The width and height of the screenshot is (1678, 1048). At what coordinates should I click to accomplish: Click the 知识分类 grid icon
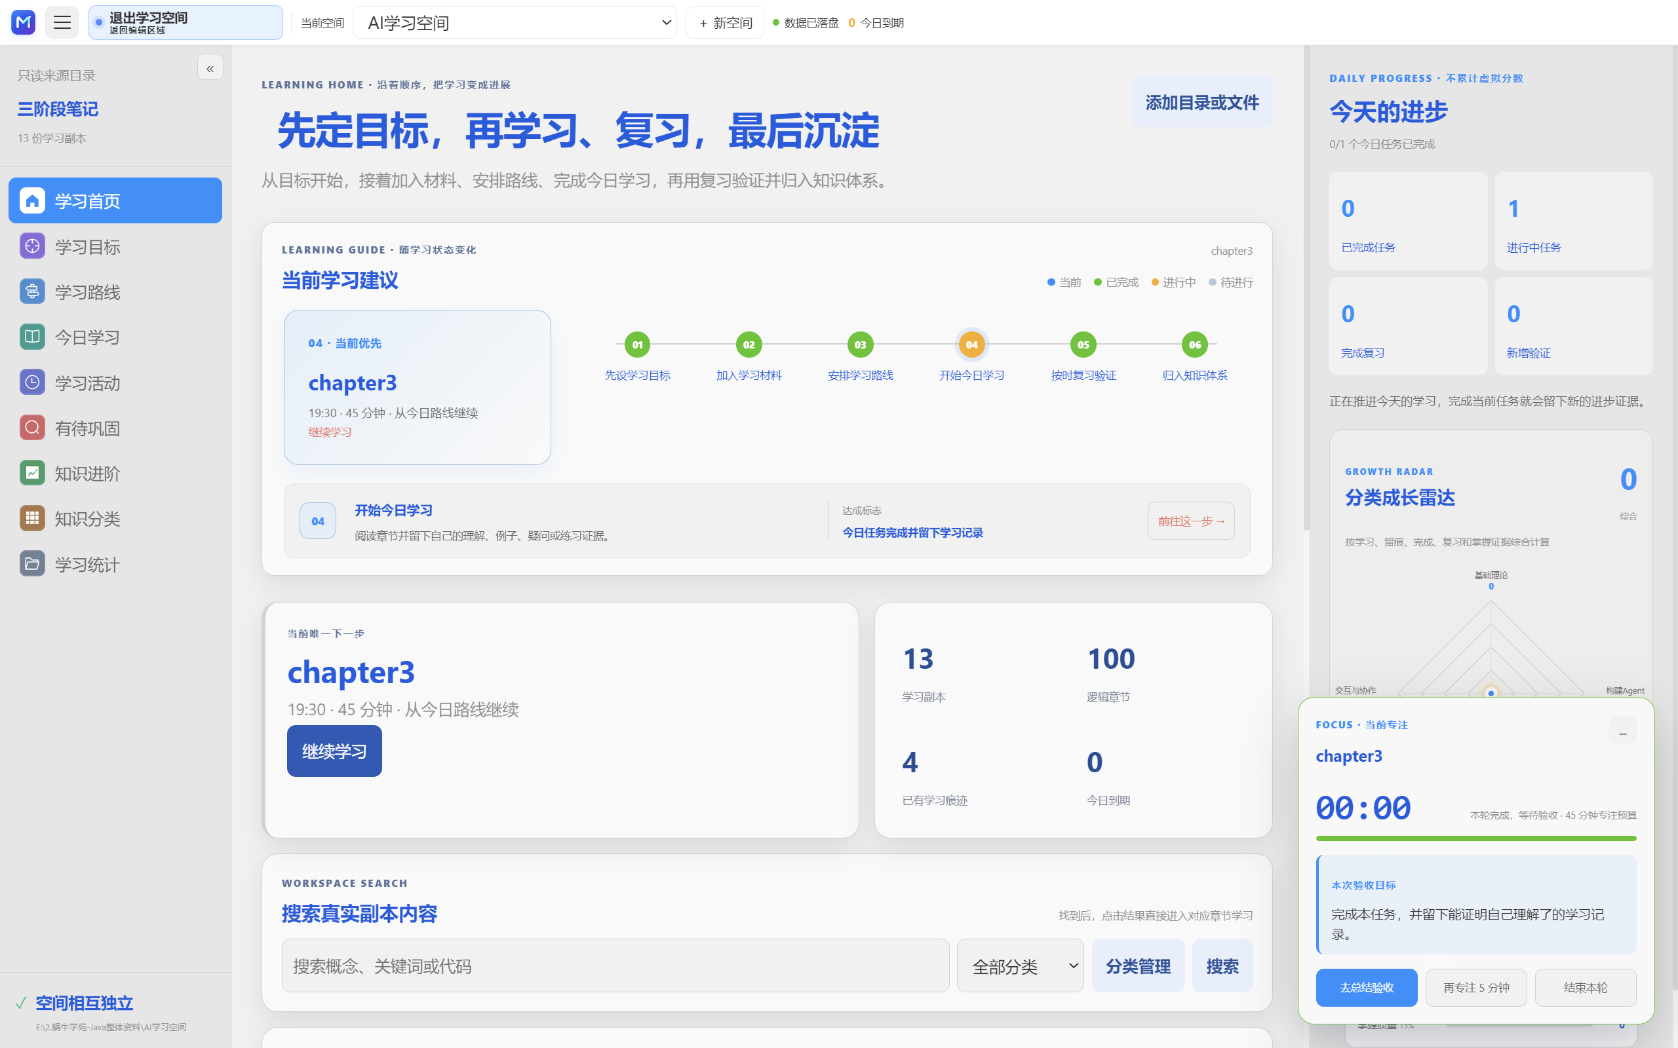click(x=32, y=517)
